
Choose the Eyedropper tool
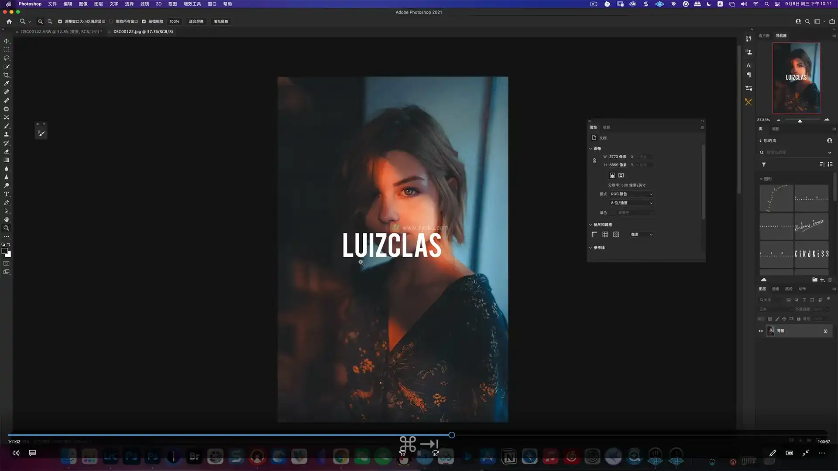coord(7,83)
